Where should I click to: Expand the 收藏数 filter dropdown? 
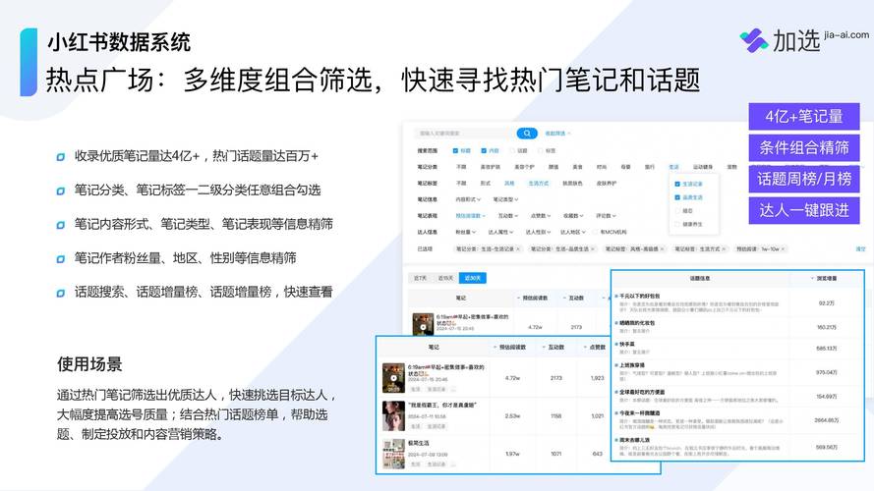[x=573, y=215]
